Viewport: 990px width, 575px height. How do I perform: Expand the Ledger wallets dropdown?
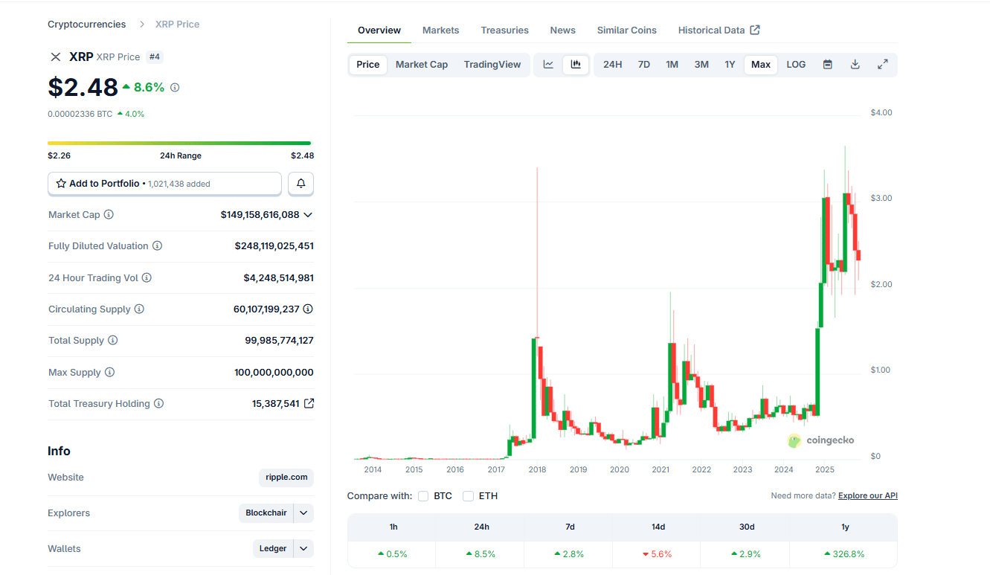[303, 548]
